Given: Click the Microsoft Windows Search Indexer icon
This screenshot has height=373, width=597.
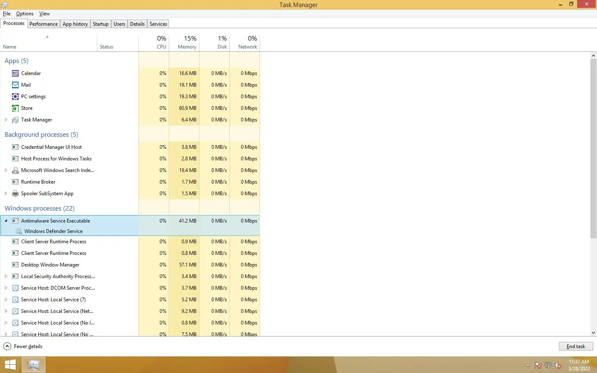Looking at the screenshot, I should [15, 170].
